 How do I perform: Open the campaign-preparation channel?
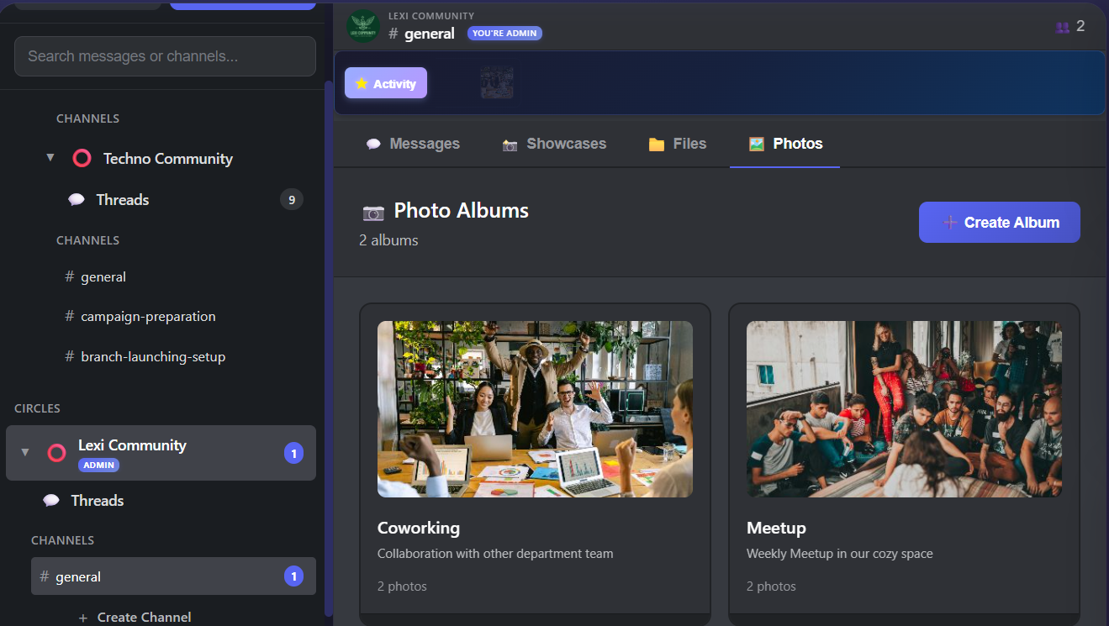pos(148,316)
